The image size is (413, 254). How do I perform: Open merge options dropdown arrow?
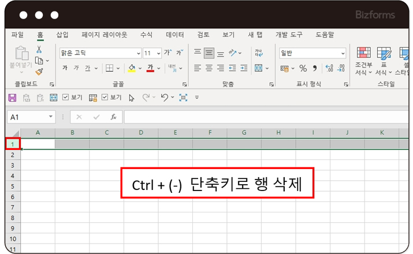coord(267,69)
